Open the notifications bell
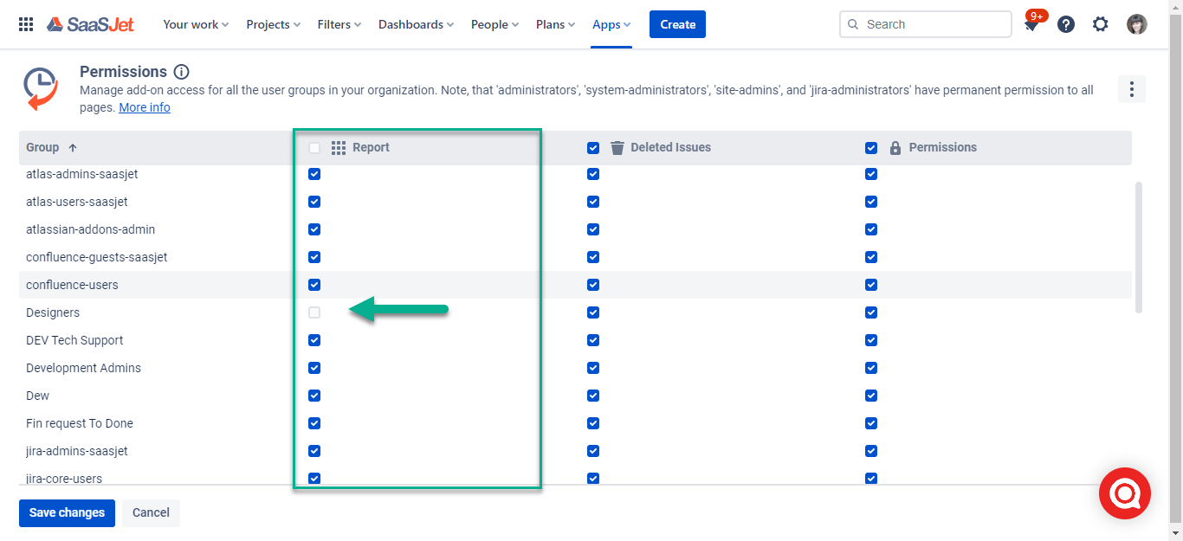This screenshot has height=541, width=1183. [1031, 25]
